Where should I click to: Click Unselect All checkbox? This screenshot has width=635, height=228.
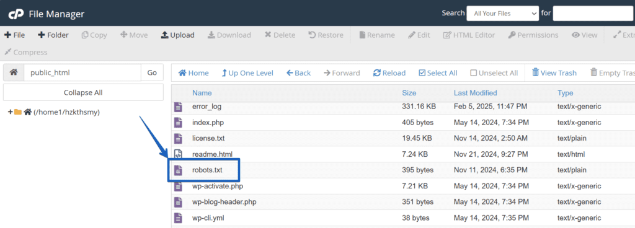[494, 72]
